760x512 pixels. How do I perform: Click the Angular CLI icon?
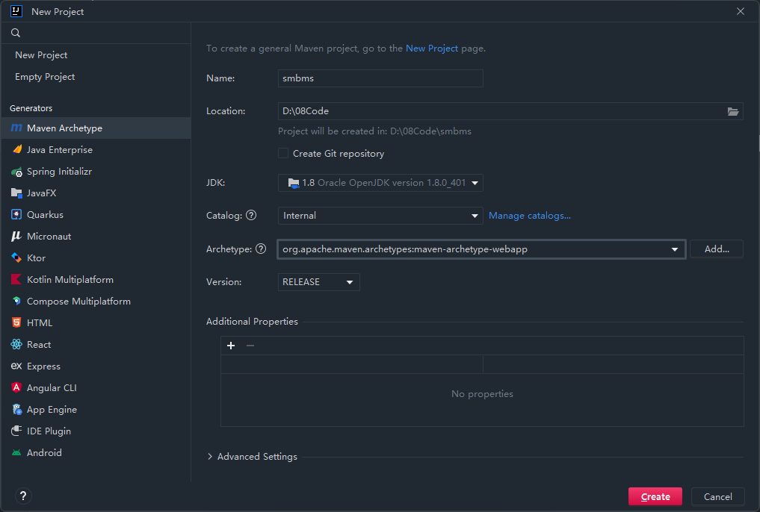tap(16, 387)
